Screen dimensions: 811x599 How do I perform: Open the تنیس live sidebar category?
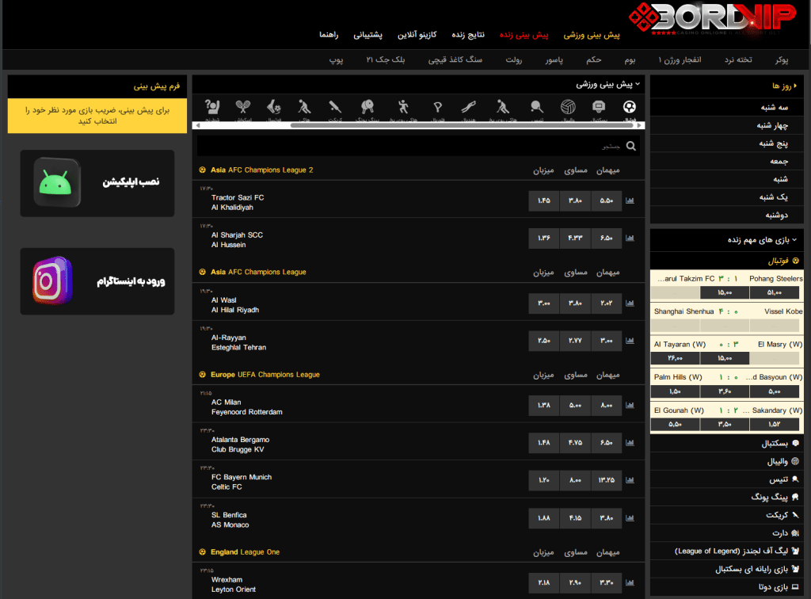[x=727, y=479]
